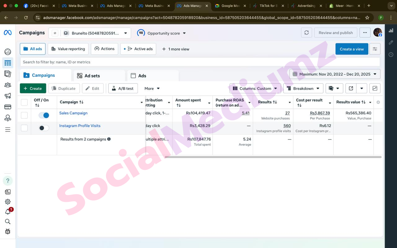This screenshot has width=397, height=248.
Task: Open the date range Maximum dropdown
Action: [x=335, y=74]
